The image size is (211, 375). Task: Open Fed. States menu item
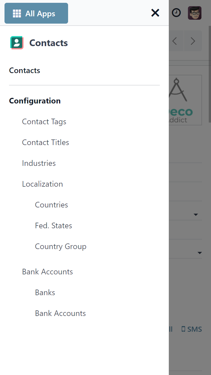pos(53,225)
